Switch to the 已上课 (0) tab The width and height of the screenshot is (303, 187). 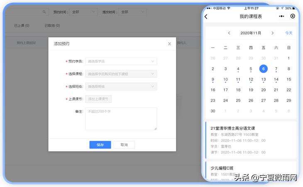[x=22, y=25]
